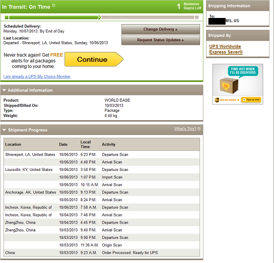The width and height of the screenshot is (275, 263).
Task: Click the 9:40 P.M. ZhengZhou Arrival Scan row
Action: (x=102, y=230)
